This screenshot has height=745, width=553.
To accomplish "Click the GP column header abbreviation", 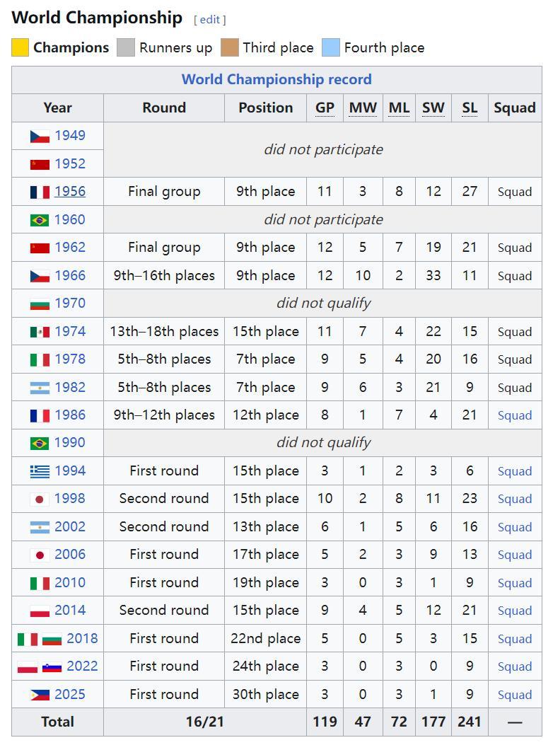I will pyautogui.click(x=325, y=108).
